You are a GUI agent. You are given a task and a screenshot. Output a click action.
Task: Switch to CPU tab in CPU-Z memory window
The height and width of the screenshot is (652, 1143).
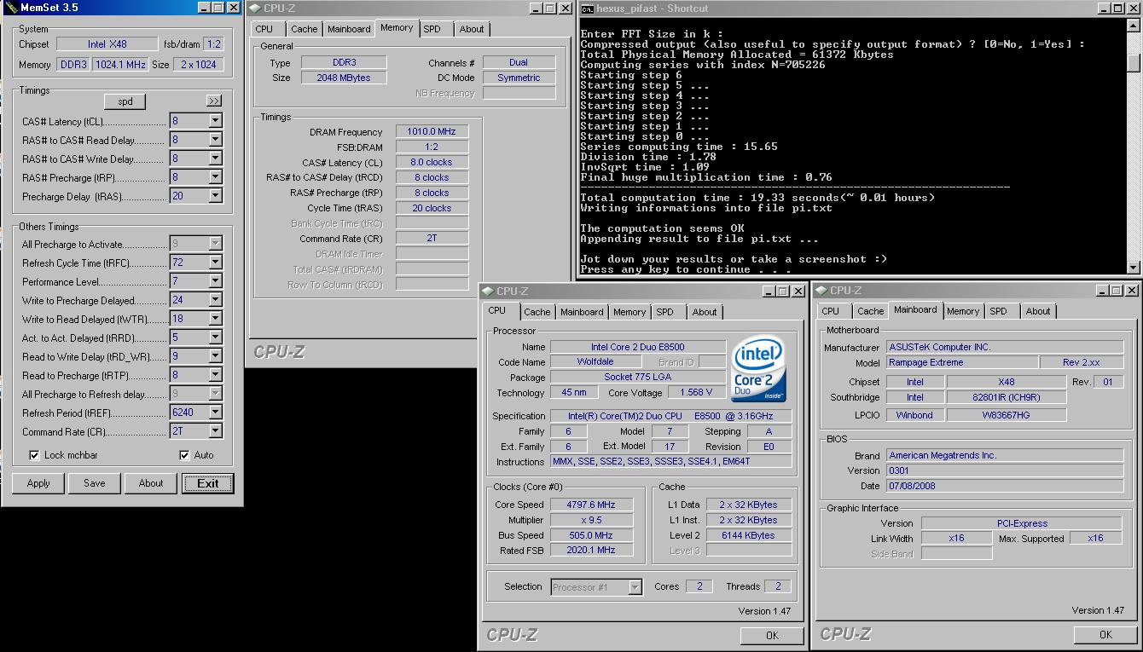(x=264, y=29)
